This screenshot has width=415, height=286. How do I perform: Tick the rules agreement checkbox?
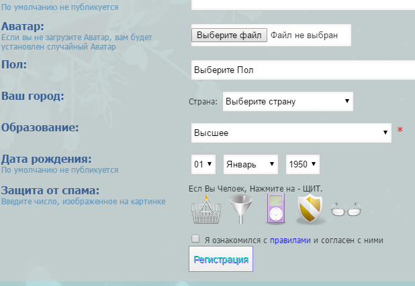(195, 238)
